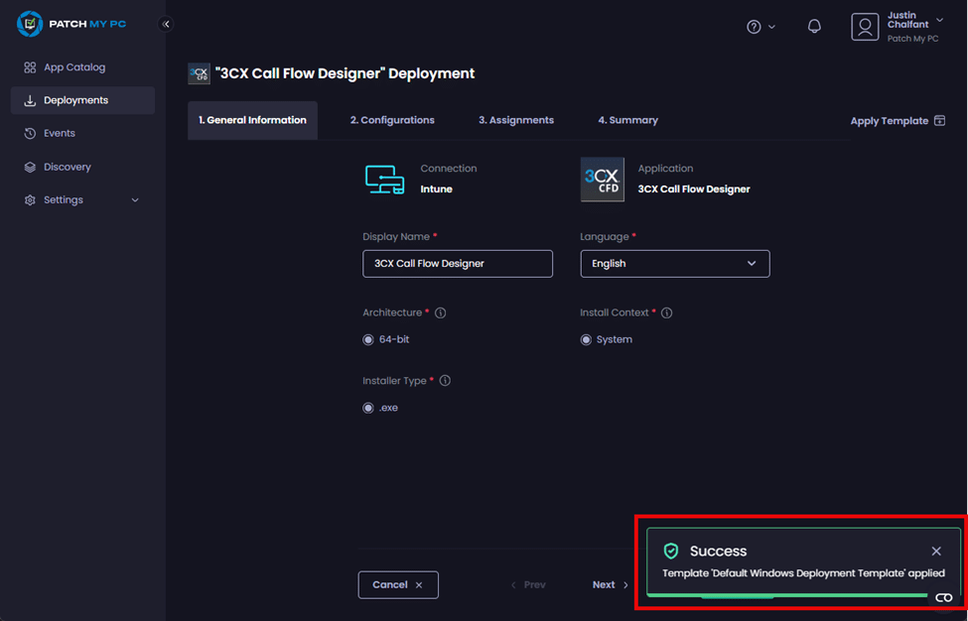Open the Language dropdown

point(674,264)
